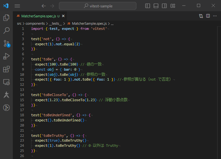Open Run and Debug view

tap(6, 56)
